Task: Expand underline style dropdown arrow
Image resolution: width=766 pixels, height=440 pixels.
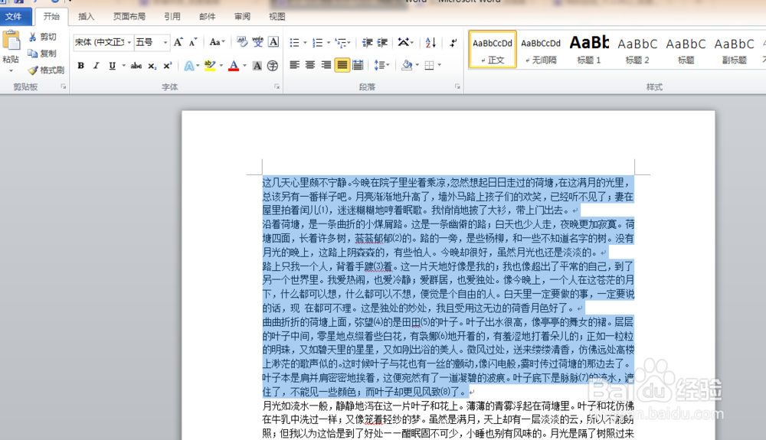Action: click(123, 65)
